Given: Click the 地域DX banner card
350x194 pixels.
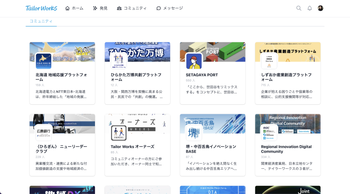Looking at the screenshot, I should tap(62, 190).
